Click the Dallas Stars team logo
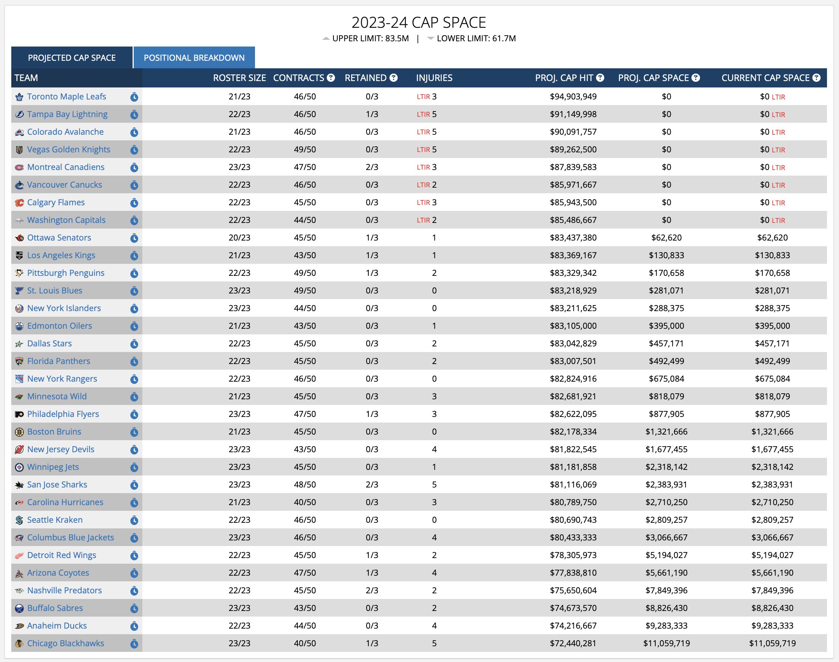 19,344
